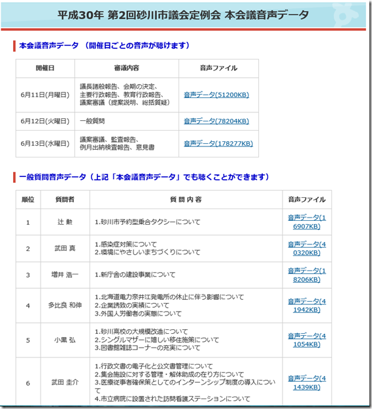372x409 pixels.
Task: Click the text 市立病院に設置された訪問看護ステーションについて
Action: 175,399
